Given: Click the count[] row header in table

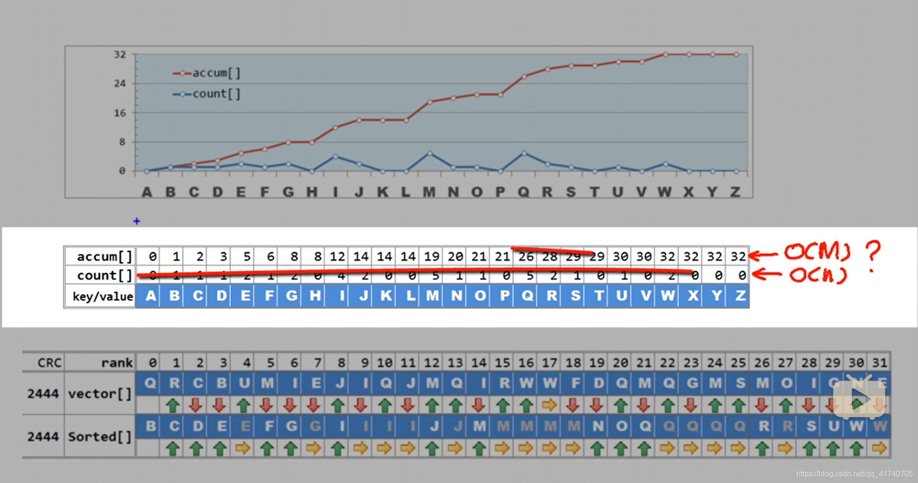Looking at the screenshot, I should click(x=104, y=275).
